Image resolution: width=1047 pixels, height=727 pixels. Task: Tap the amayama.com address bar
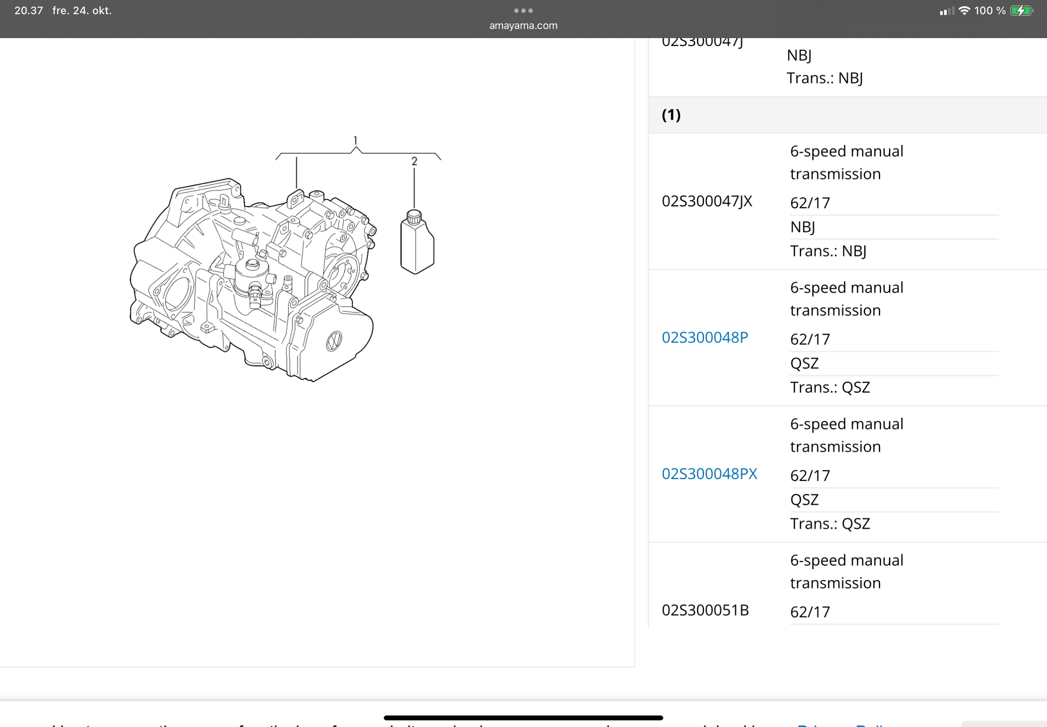pyautogui.click(x=523, y=26)
